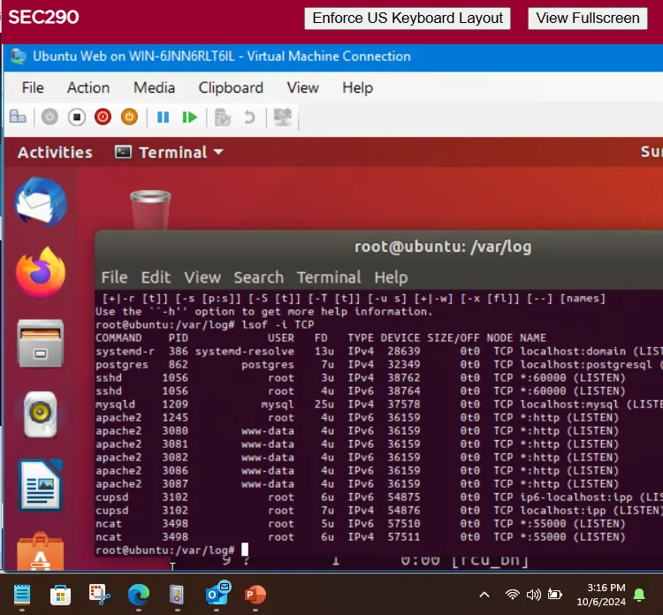The image size is (663, 615).
Task: Click the clock showing 3:16 PM
Action: pyautogui.click(x=606, y=588)
